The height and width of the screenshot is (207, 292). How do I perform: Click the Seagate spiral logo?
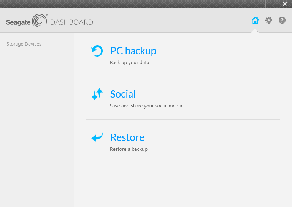tap(40, 20)
